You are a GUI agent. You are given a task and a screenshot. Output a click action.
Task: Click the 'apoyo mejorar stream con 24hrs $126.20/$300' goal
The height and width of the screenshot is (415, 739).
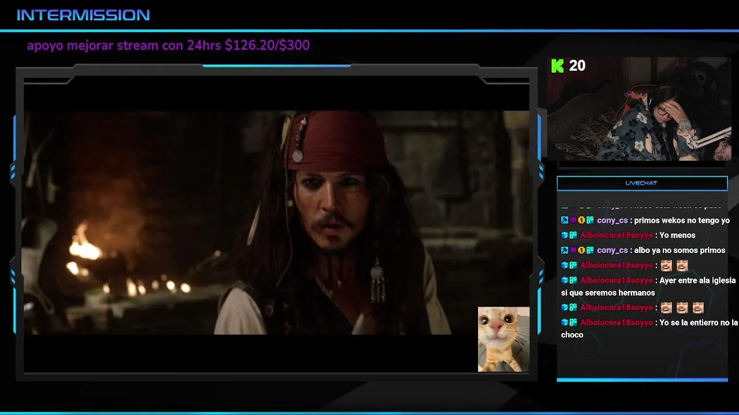pos(168,46)
